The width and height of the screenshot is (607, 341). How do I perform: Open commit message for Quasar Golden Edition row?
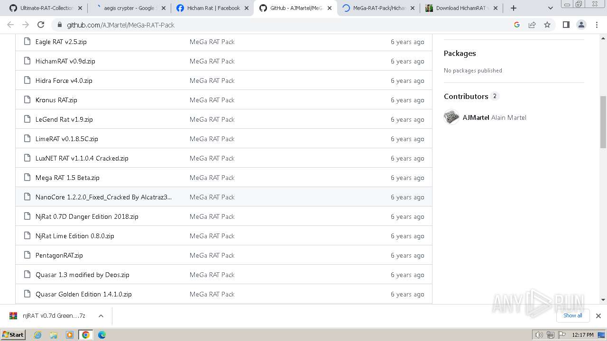tap(212, 294)
